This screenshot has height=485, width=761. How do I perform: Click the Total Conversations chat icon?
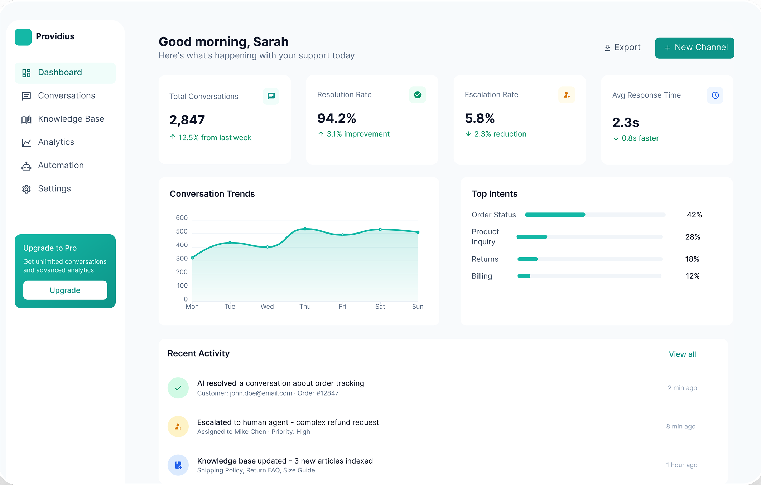271,96
